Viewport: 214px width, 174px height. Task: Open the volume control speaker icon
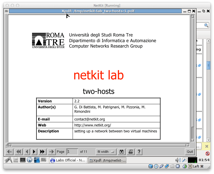pyautogui.click(x=178, y=160)
